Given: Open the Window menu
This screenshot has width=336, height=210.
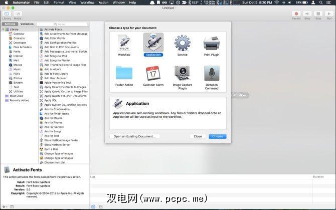Looking at the screenshot, I should click(x=119, y=3).
